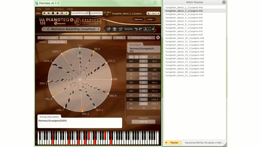Open the Window menu
The image size is (261, 147).
[x=59, y=9]
